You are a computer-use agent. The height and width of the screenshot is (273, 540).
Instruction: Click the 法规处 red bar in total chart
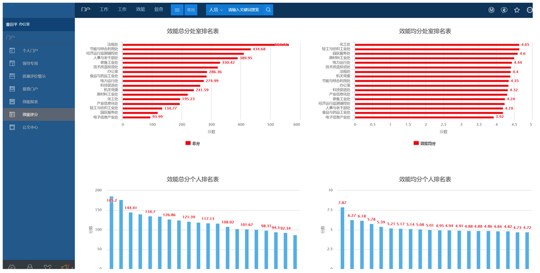pos(205,45)
